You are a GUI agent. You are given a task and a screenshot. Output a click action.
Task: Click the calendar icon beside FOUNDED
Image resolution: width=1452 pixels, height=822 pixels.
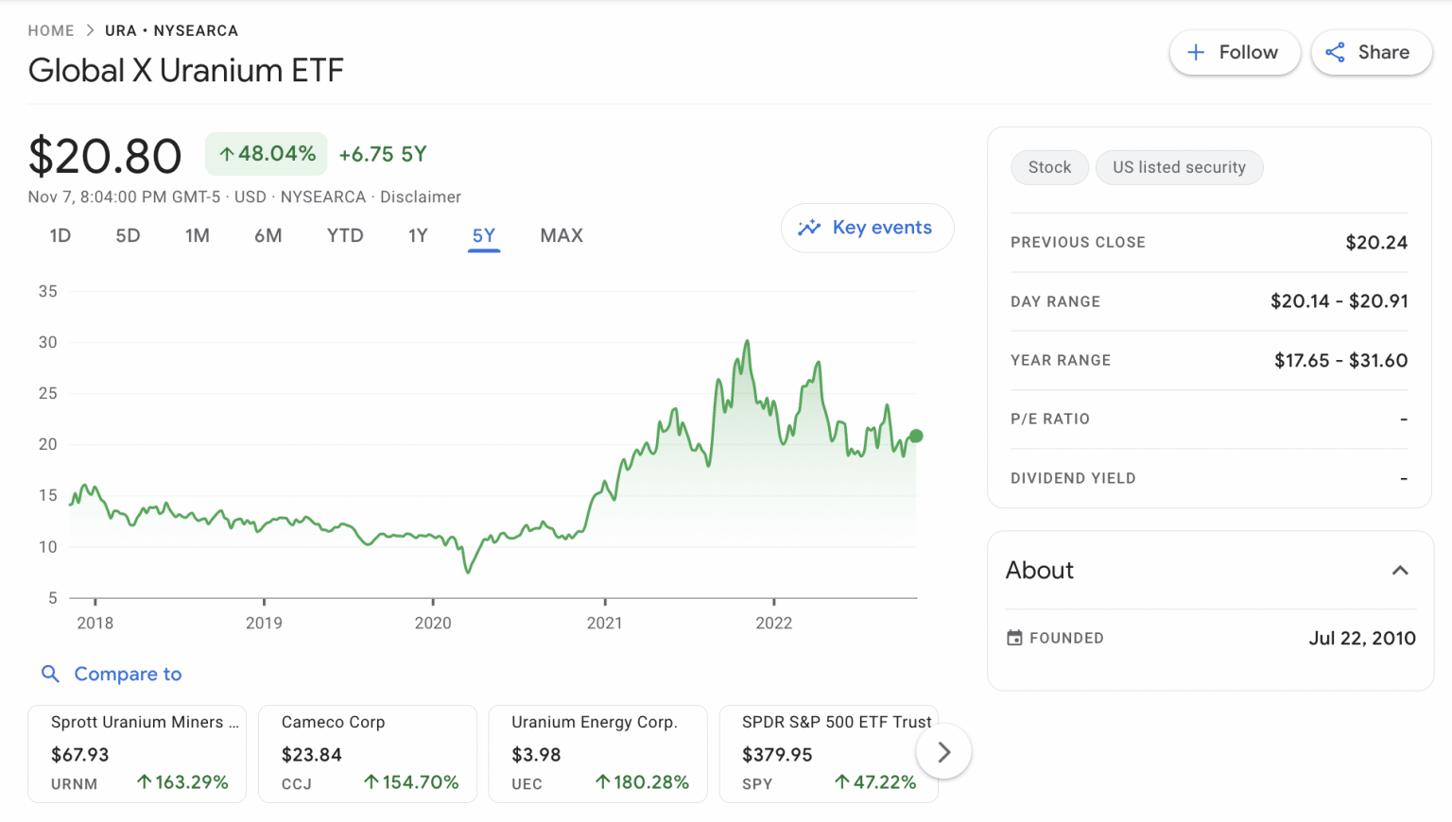click(1012, 638)
